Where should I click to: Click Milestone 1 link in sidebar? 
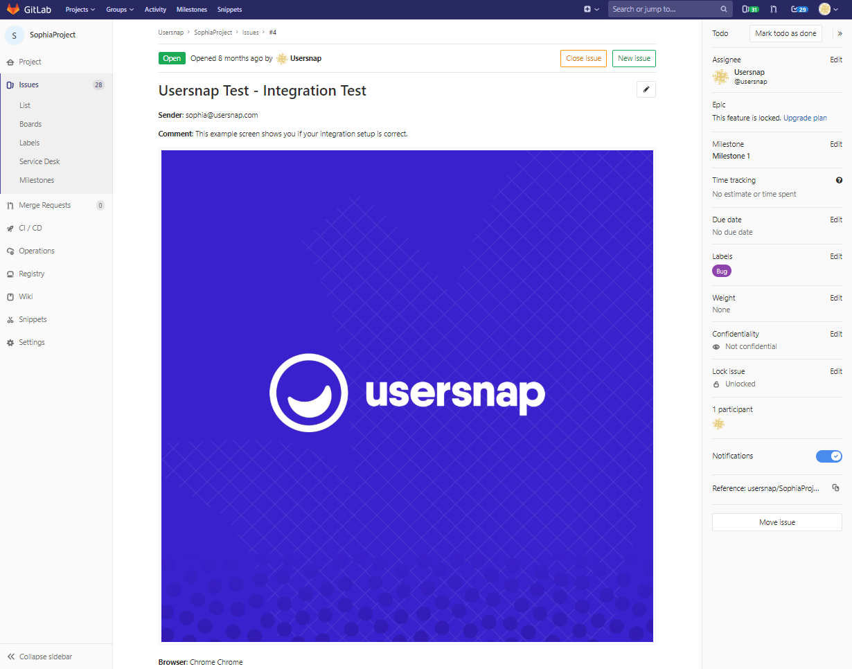(731, 156)
